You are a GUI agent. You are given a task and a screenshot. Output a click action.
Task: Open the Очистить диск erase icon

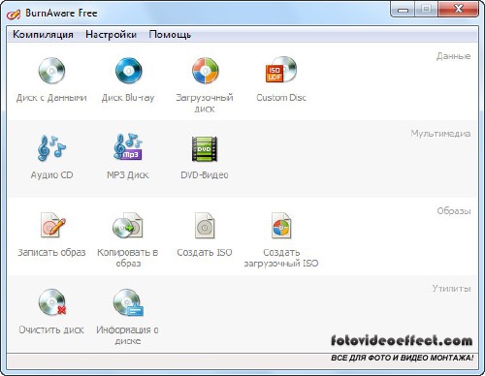pyautogui.click(x=52, y=302)
